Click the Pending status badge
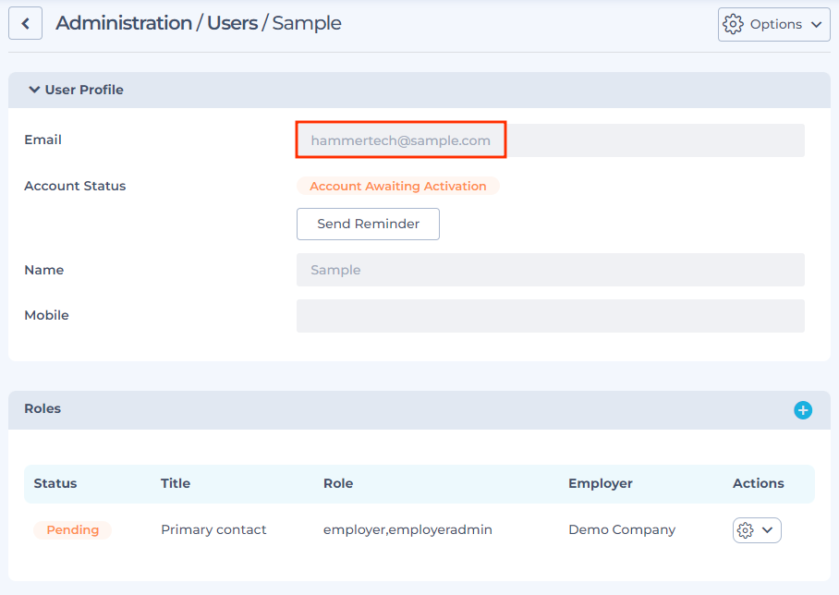 click(x=73, y=529)
